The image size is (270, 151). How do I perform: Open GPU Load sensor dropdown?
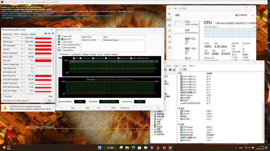click(22, 61)
